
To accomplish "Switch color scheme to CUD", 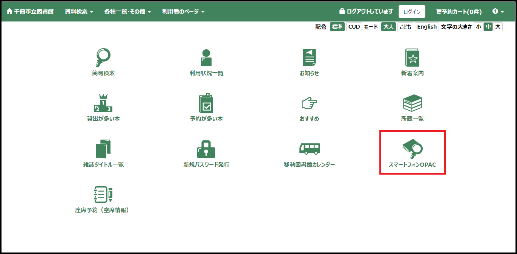I will pos(354,27).
